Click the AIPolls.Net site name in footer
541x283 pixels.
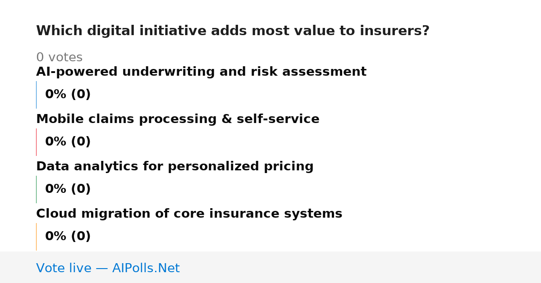(146, 269)
